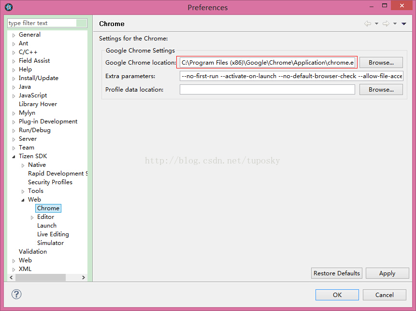Expand the Team tree node
416x311 pixels.
[x=14, y=148]
